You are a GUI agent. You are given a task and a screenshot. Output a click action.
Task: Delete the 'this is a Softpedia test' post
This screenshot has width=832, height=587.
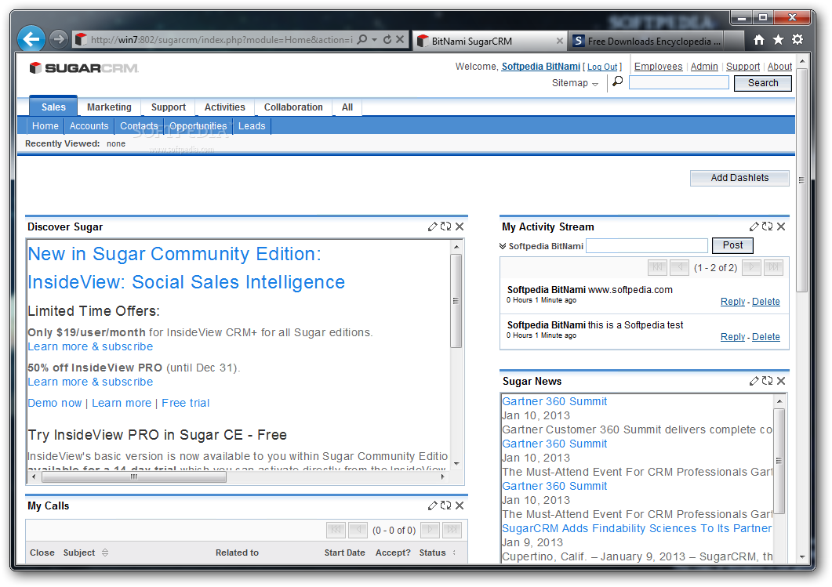click(x=765, y=337)
